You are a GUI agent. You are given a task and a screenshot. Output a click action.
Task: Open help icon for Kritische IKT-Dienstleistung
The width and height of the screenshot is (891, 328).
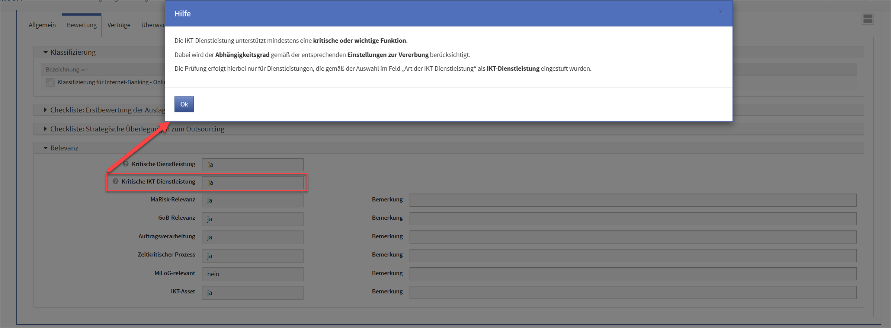pos(116,181)
